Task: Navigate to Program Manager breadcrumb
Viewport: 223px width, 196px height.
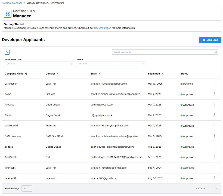Action: pyautogui.click(x=12, y=3)
